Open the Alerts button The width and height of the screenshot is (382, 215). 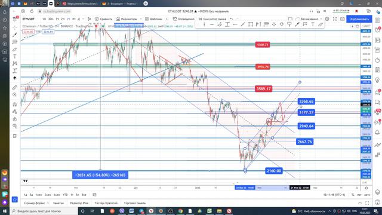[184, 19]
